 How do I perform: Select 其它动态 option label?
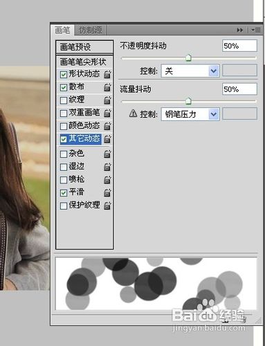[x=84, y=138]
